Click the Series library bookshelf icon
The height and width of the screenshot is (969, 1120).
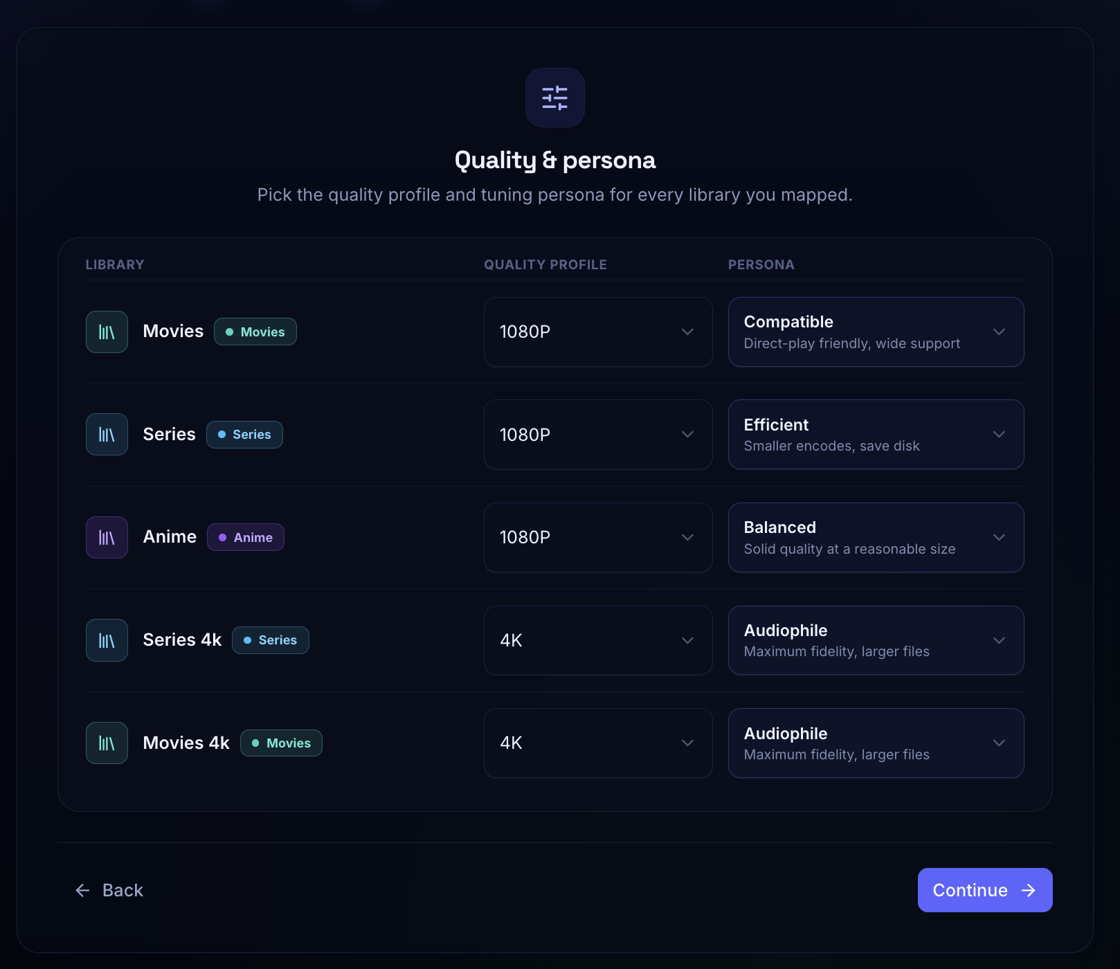click(x=107, y=435)
